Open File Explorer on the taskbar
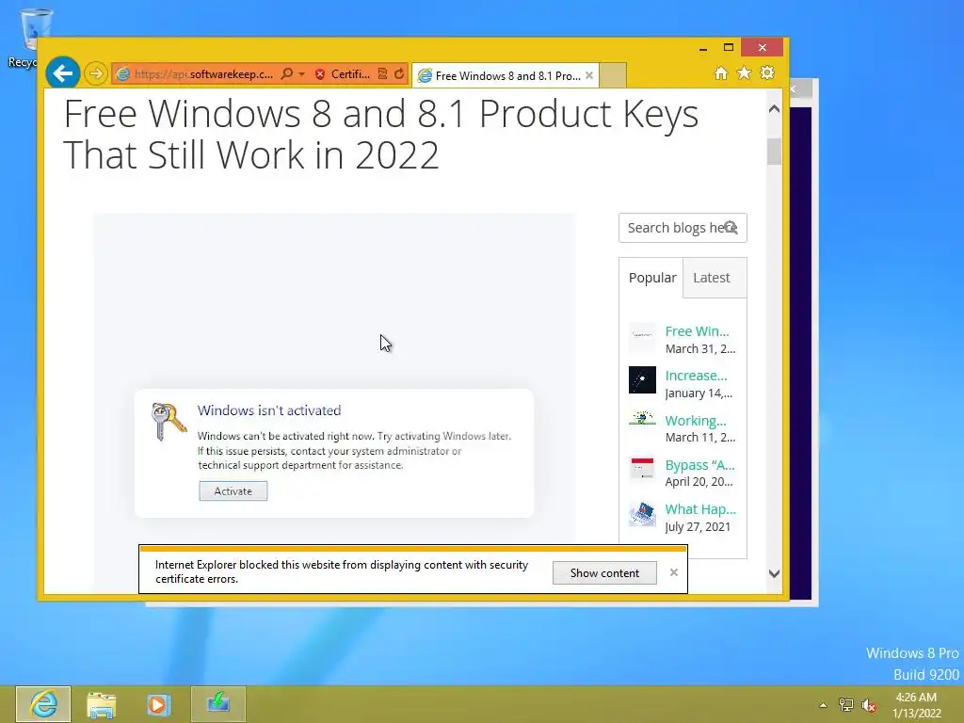964x723 pixels. click(x=102, y=704)
